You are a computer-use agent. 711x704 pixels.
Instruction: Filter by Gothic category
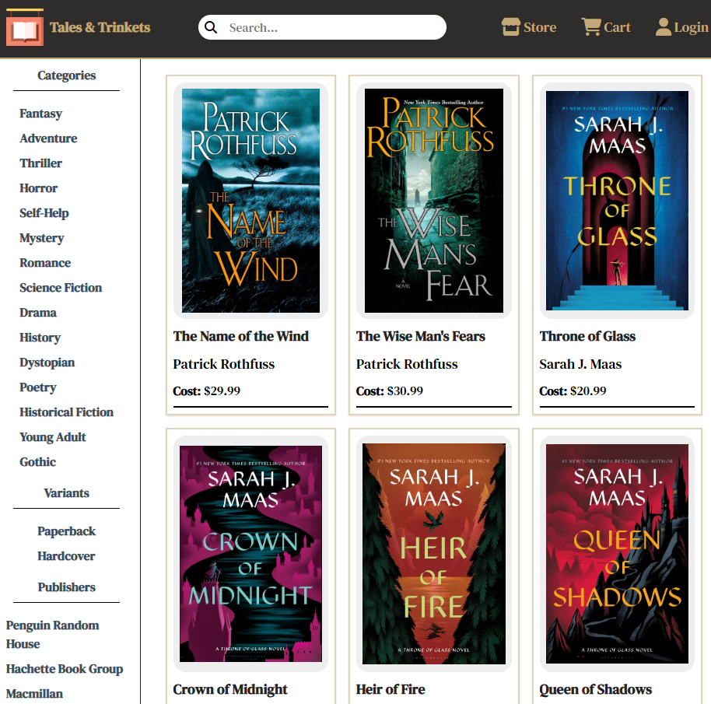[x=37, y=462]
